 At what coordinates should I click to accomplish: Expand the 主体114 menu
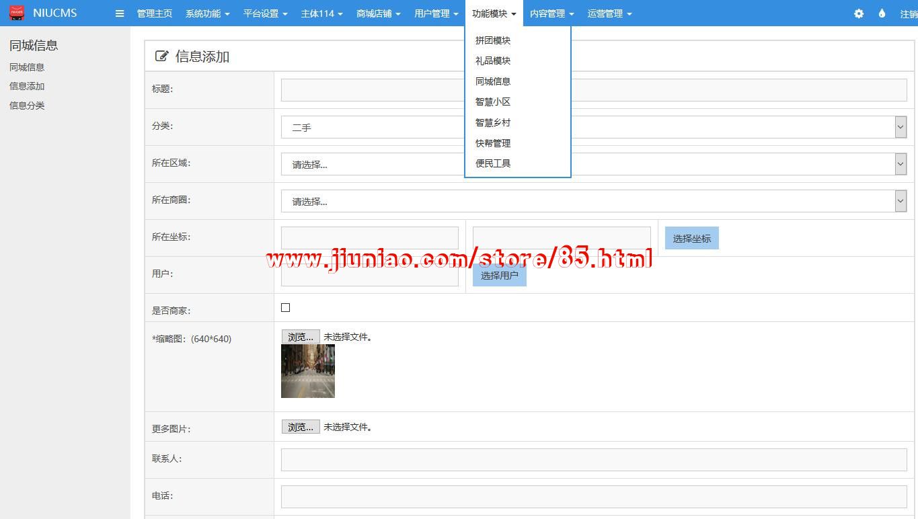point(321,13)
